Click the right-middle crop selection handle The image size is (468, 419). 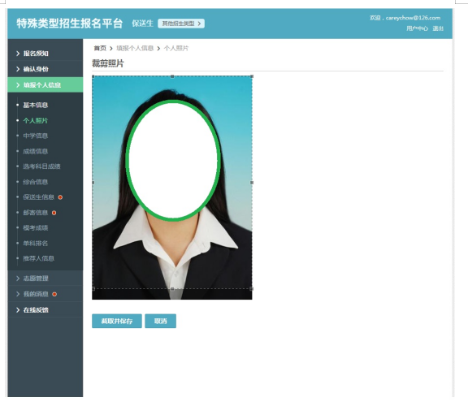click(x=252, y=183)
